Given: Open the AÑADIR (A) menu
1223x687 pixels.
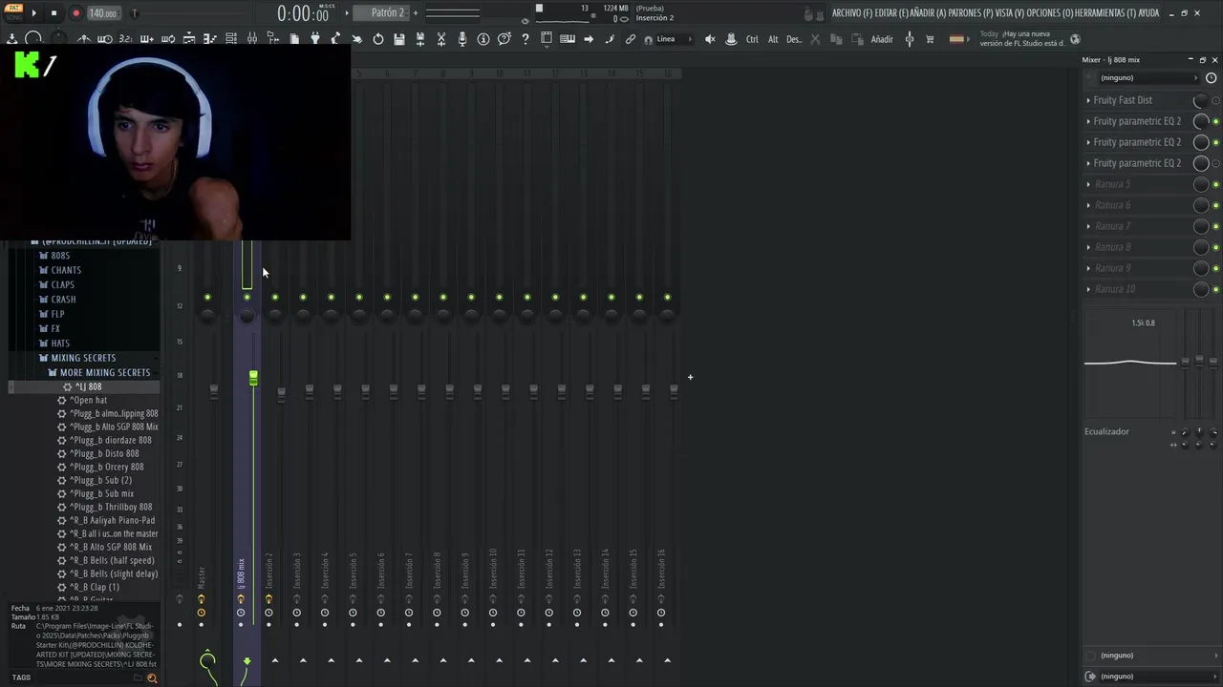Looking at the screenshot, I should click(928, 13).
